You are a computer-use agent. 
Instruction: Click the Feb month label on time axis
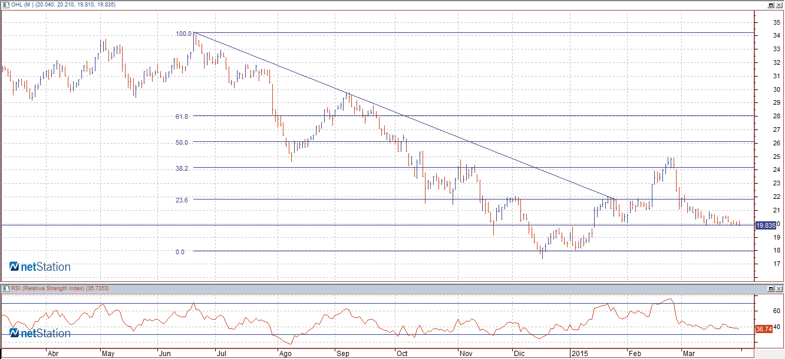click(634, 354)
